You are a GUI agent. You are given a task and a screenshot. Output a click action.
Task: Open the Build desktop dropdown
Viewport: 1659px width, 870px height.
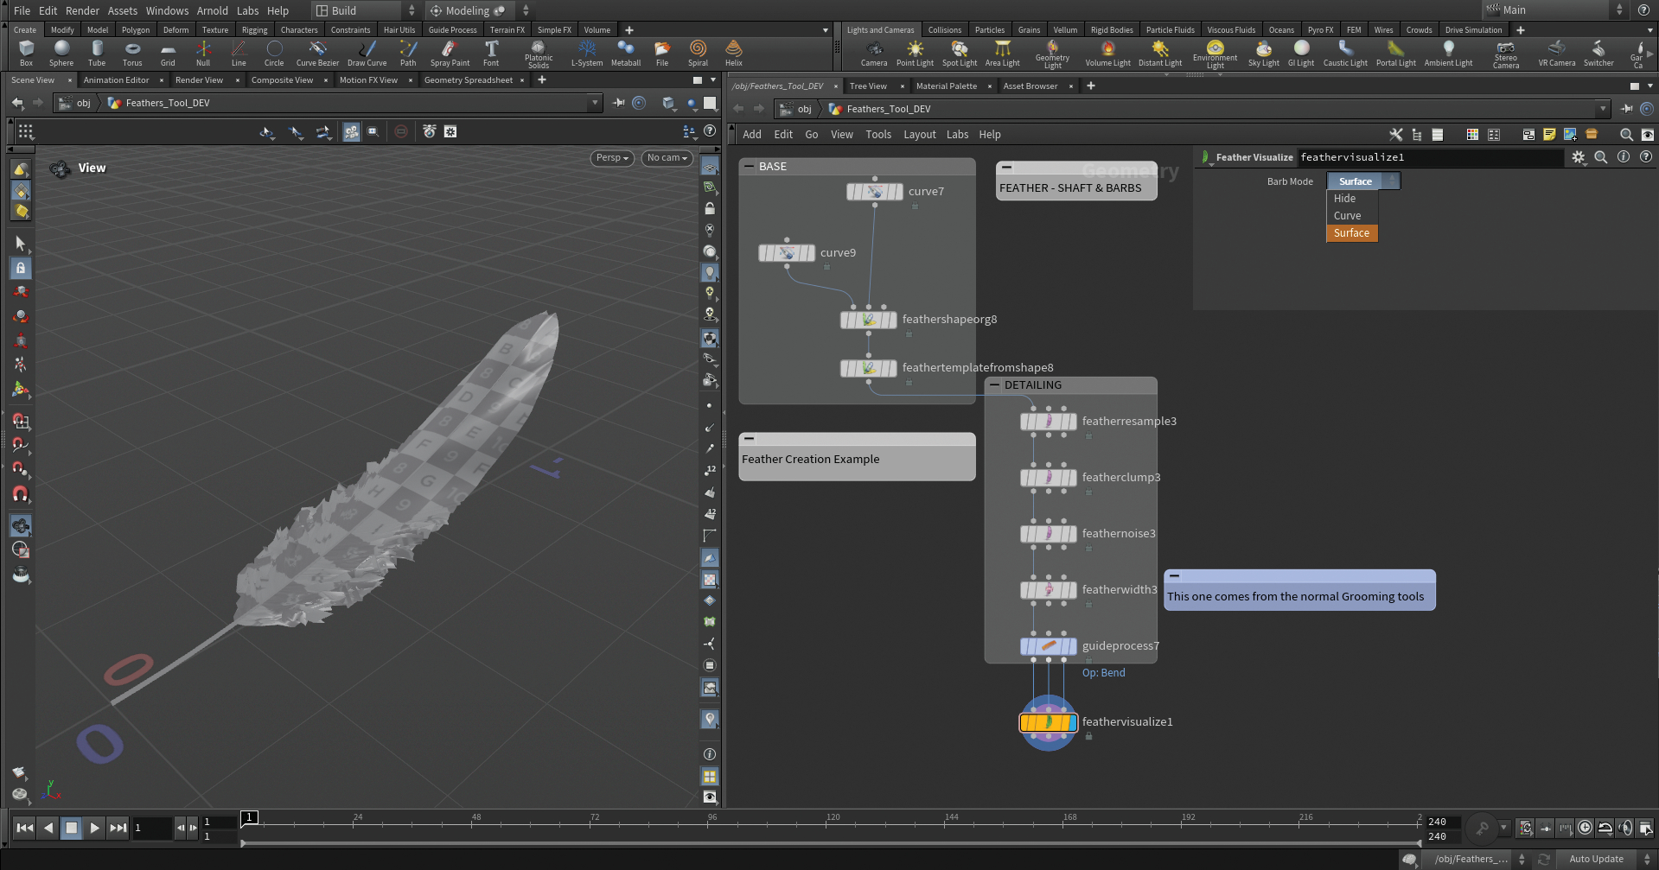pos(365,10)
